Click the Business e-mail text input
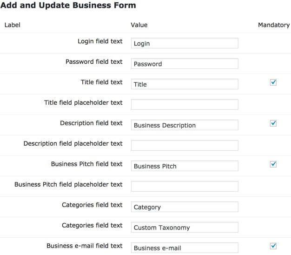 [x=185, y=248]
